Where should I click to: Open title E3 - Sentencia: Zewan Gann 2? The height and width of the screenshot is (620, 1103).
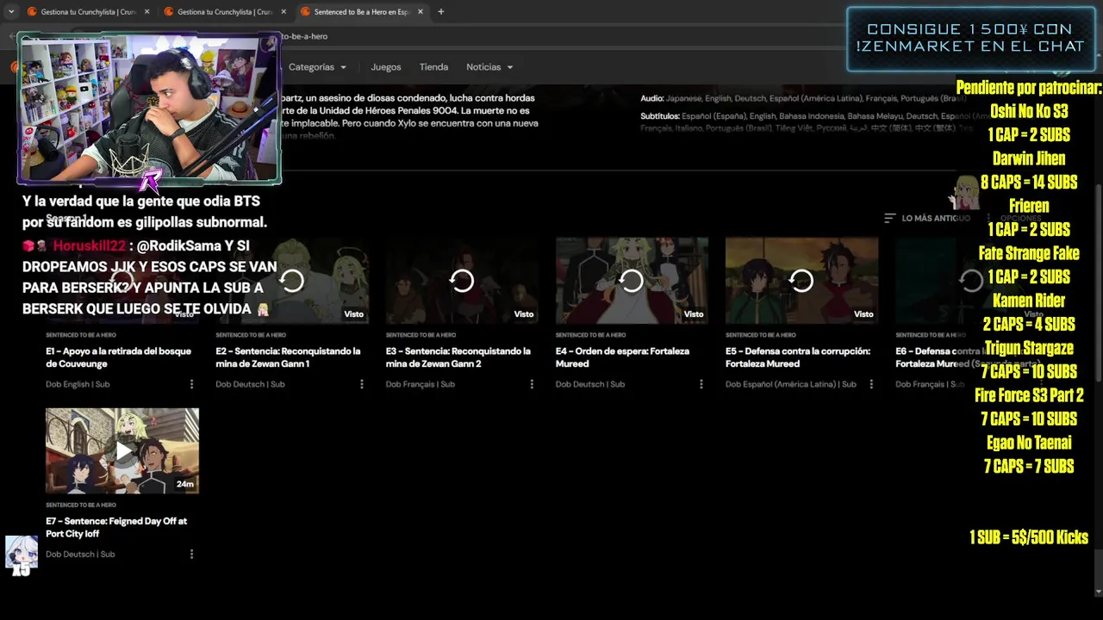click(458, 357)
